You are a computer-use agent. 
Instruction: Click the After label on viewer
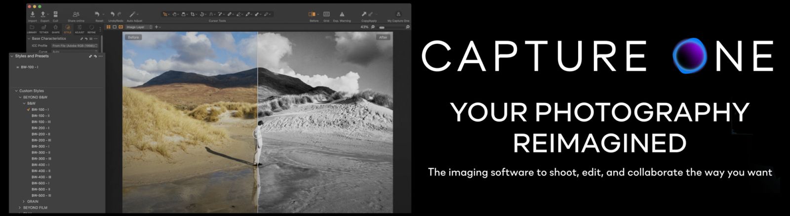tap(383, 37)
